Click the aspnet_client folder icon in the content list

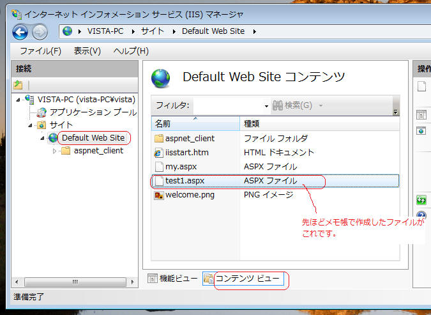[159, 138]
